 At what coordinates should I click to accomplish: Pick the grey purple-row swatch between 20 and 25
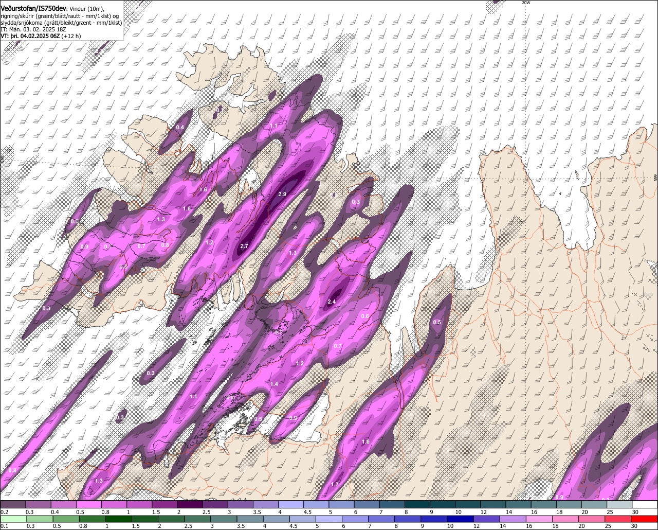pyautogui.click(x=594, y=505)
